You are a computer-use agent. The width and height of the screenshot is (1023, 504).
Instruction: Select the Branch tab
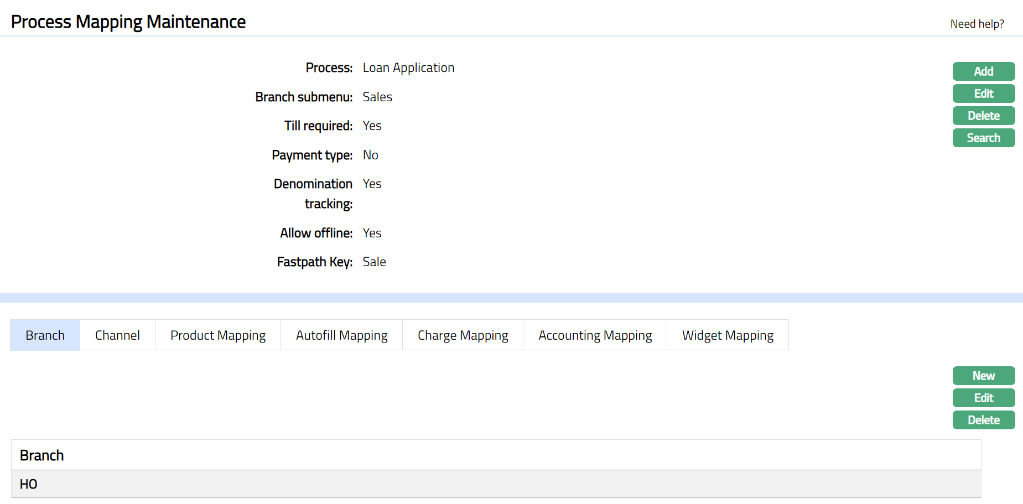(x=45, y=335)
